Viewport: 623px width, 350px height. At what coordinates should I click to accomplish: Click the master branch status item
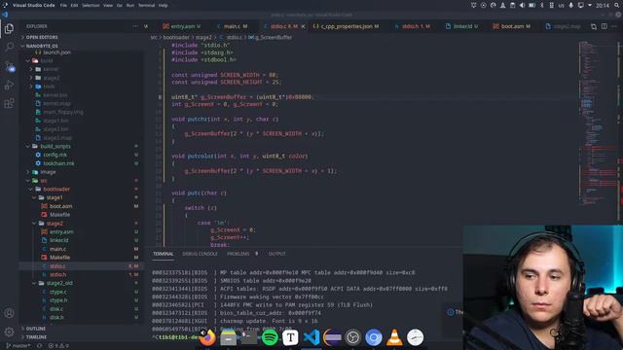click(x=18, y=346)
